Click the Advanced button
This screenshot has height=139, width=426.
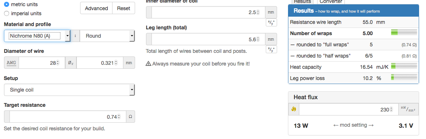click(x=96, y=8)
